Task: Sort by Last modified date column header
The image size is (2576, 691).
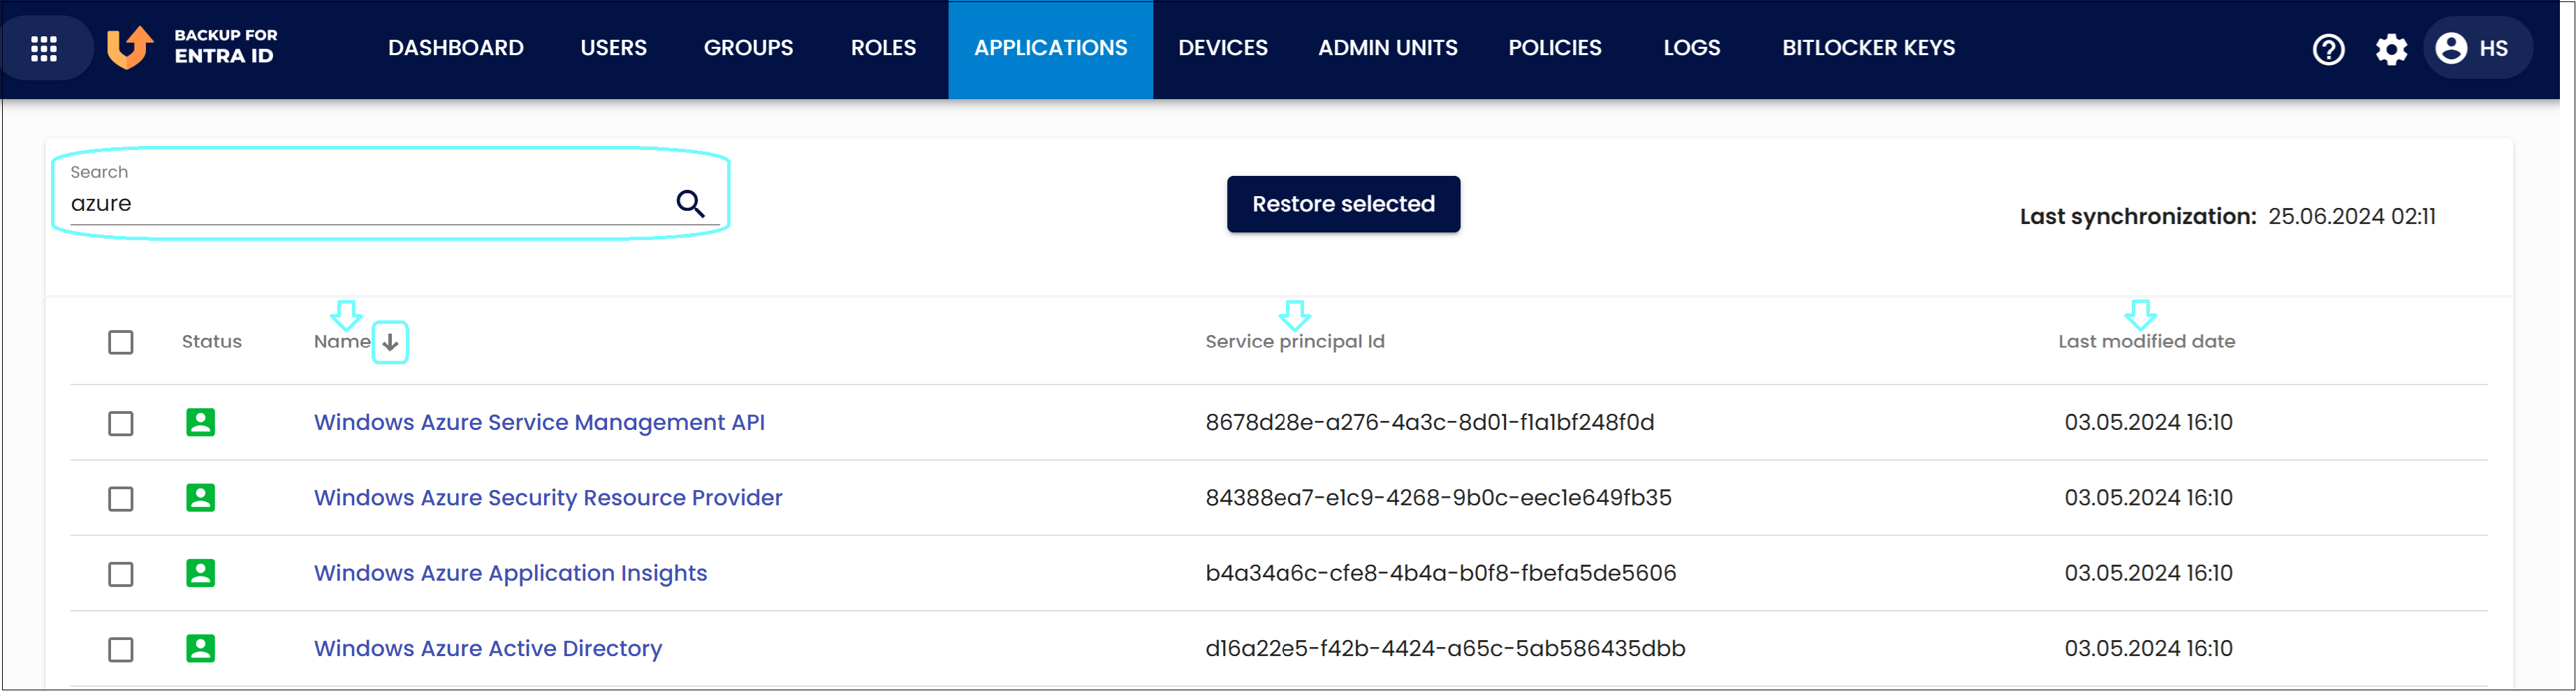Action: (2146, 342)
